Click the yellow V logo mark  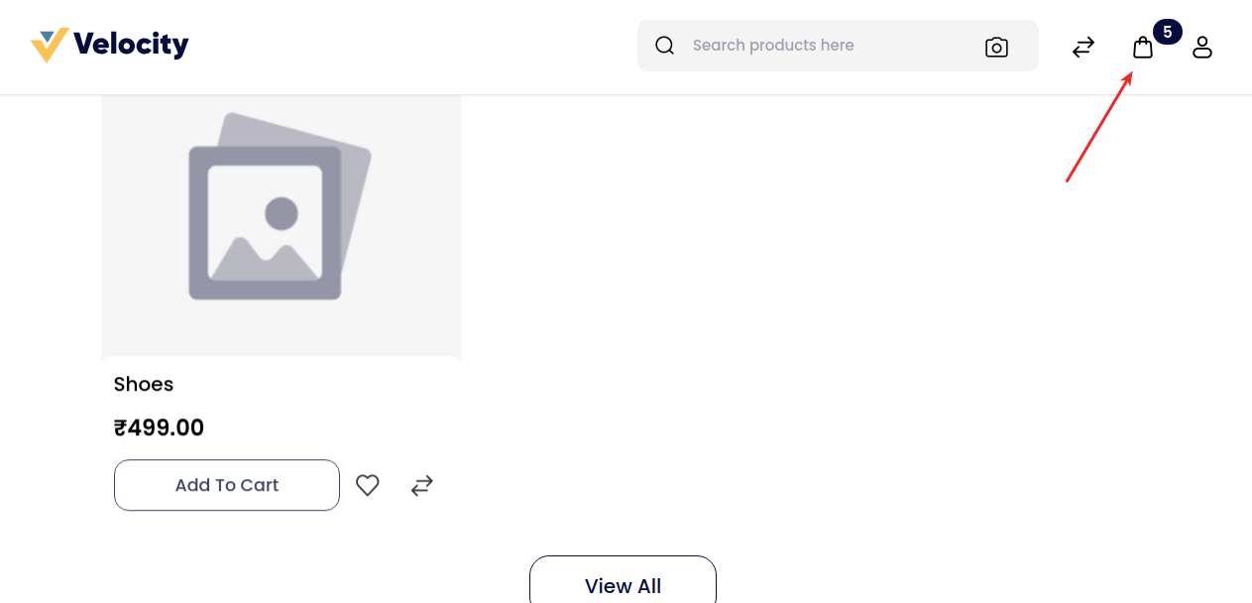tap(49, 45)
